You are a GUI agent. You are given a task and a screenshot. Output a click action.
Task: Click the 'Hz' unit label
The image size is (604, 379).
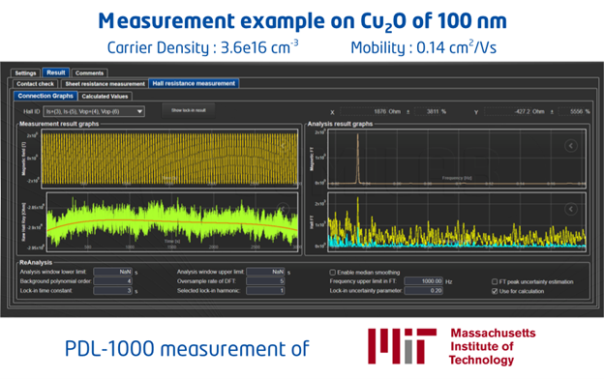coord(449,281)
